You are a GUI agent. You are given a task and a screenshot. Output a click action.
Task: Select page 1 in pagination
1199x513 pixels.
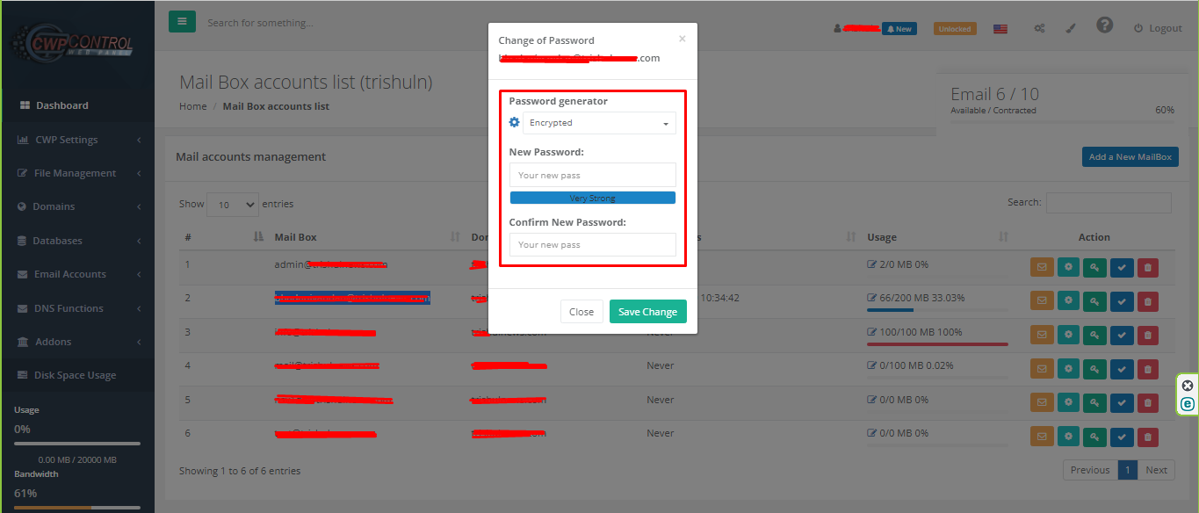tap(1128, 470)
